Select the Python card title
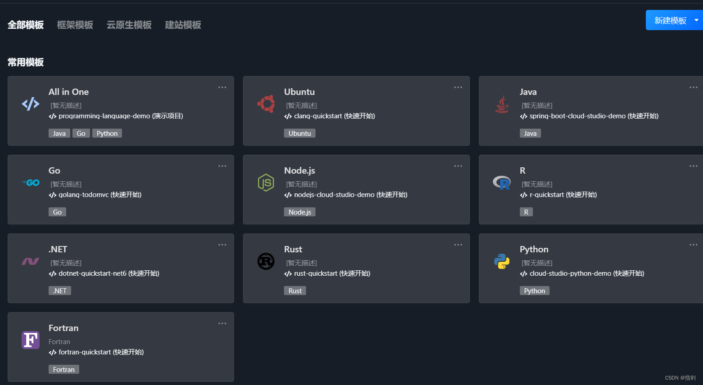 pos(534,249)
